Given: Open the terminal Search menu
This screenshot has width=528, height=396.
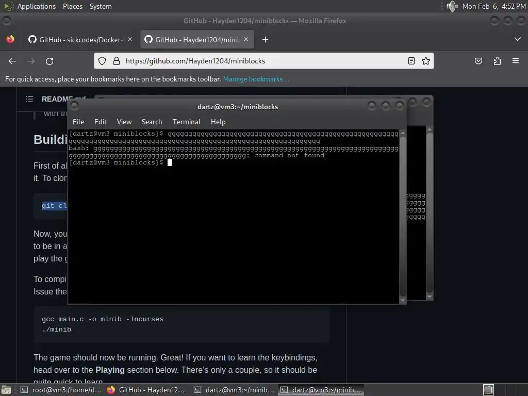Looking at the screenshot, I should pos(152,122).
